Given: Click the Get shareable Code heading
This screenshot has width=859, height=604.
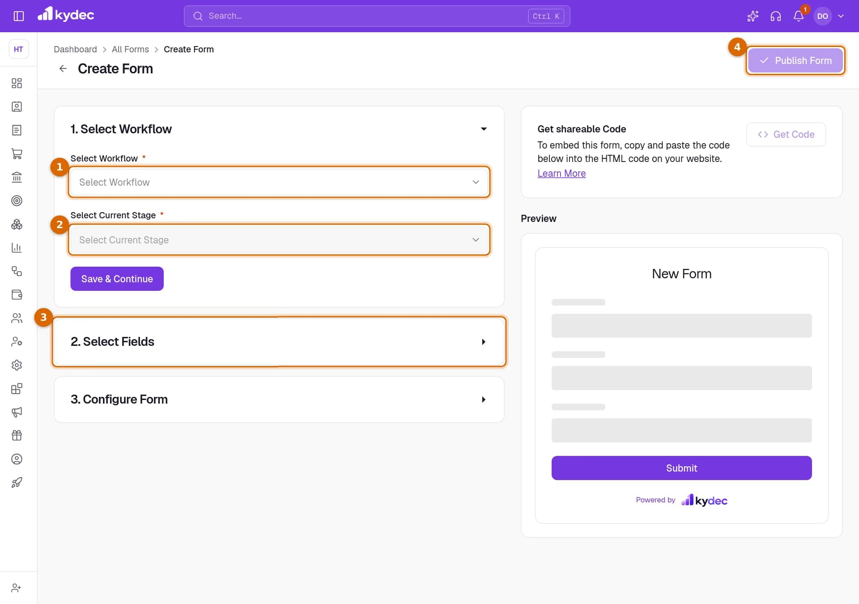Looking at the screenshot, I should pos(582,129).
